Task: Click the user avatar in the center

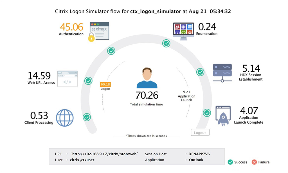Action: tap(147, 78)
